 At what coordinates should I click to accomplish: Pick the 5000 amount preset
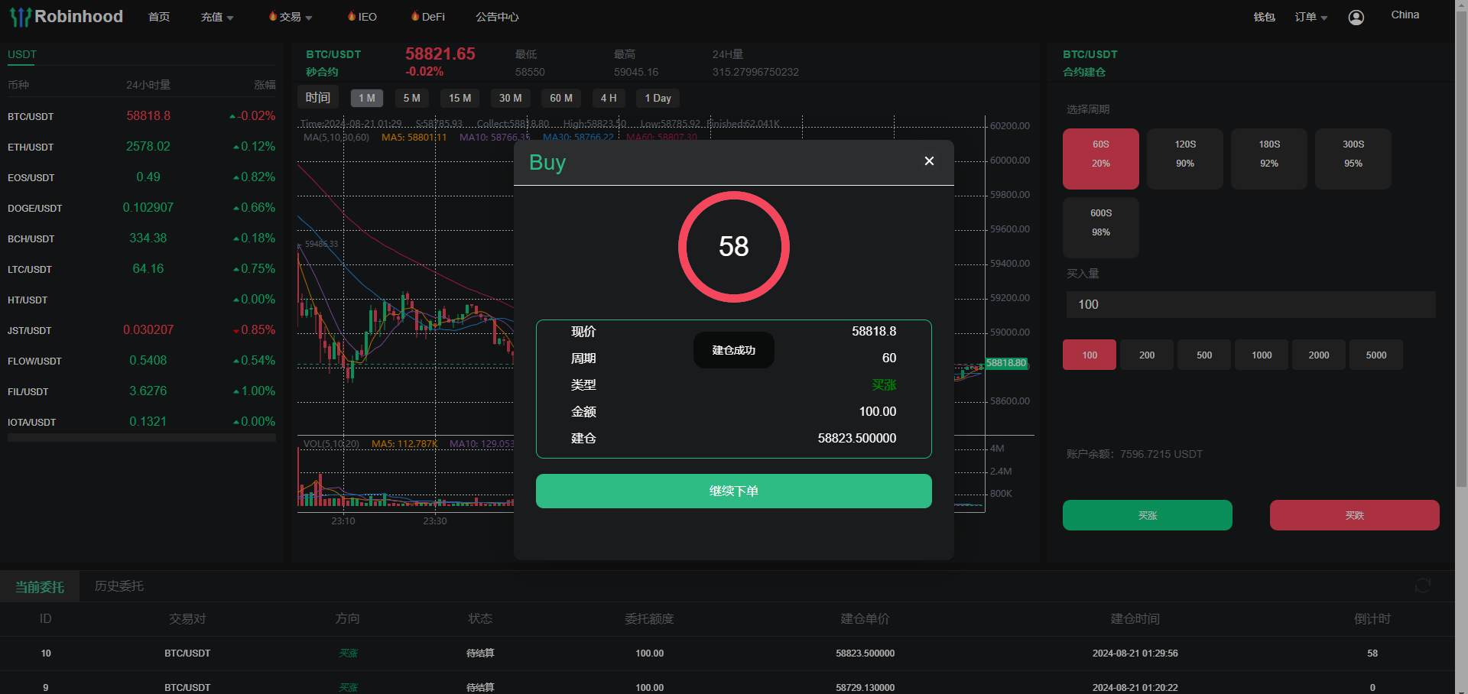1376,355
